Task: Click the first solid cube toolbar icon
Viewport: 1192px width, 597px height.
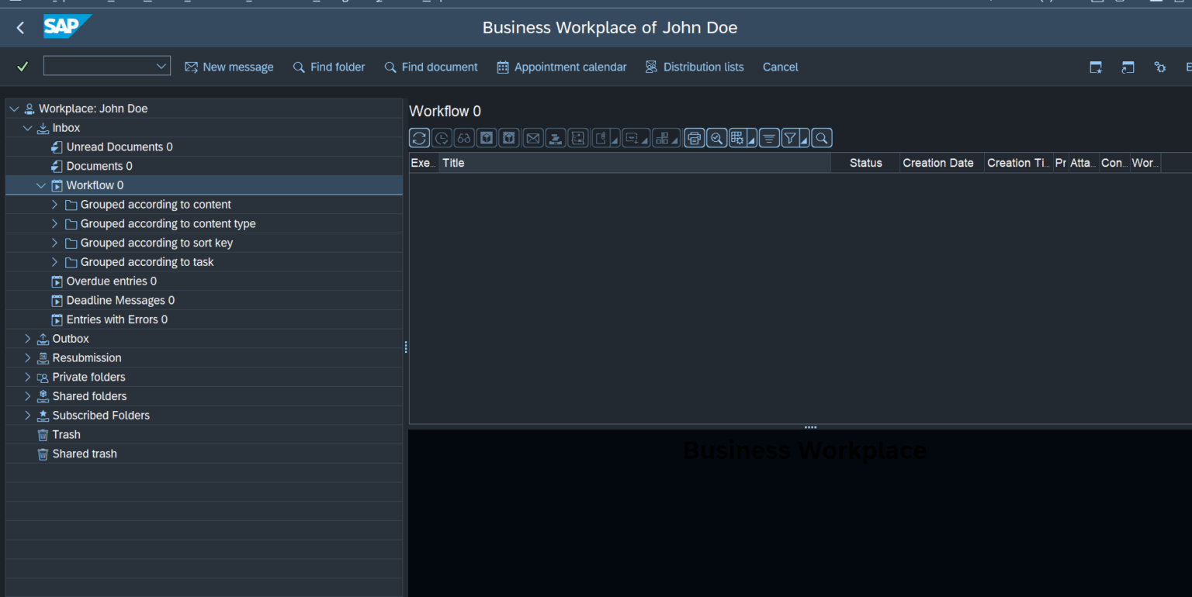Action: [487, 138]
